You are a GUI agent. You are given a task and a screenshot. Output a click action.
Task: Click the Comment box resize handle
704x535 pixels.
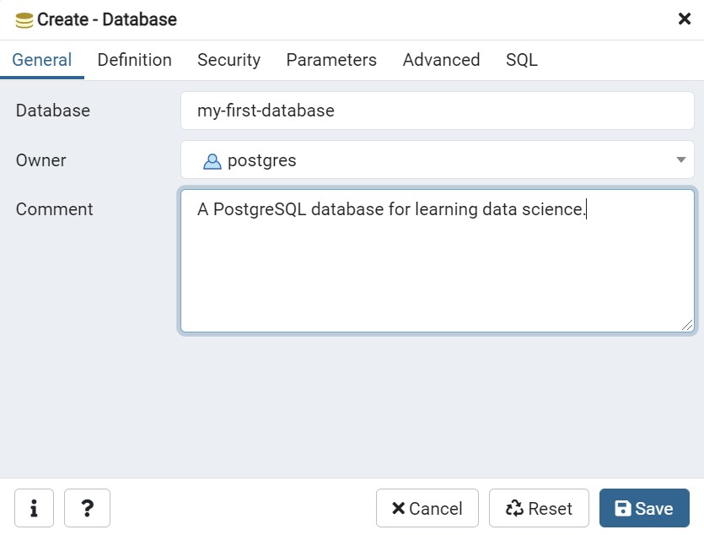[x=688, y=325]
